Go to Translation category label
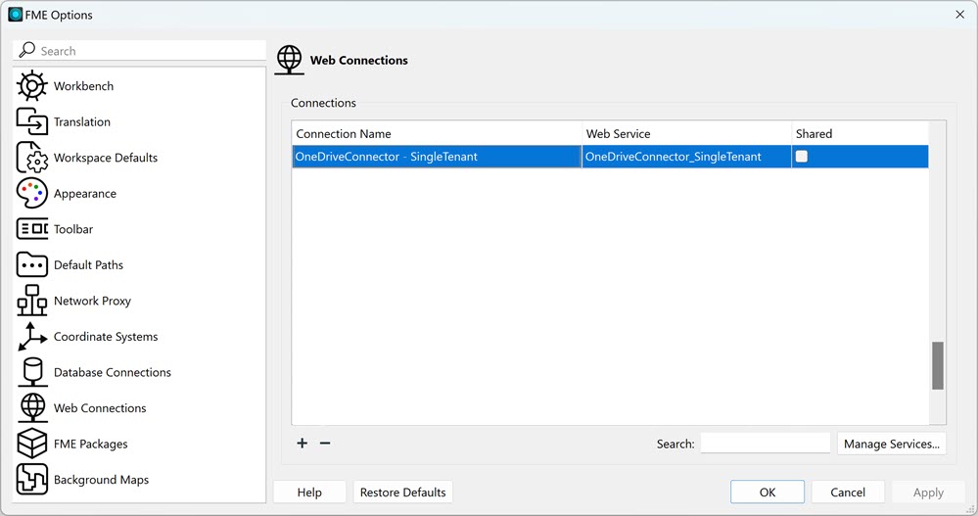Image resolution: width=978 pixels, height=516 pixels. click(x=81, y=121)
